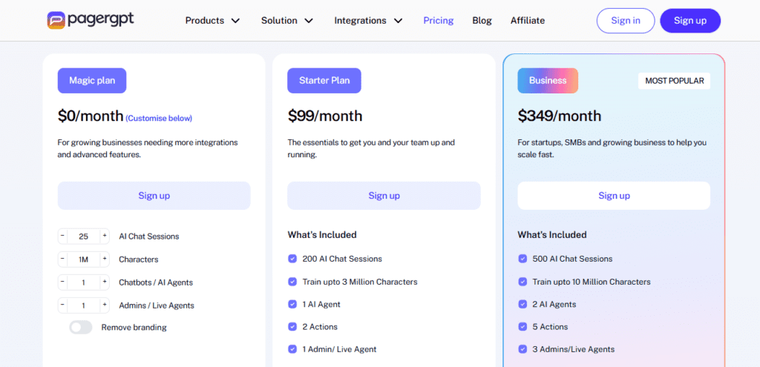The width and height of the screenshot is (760, 367).
Task: Click the Sign in button in header
Action: 625,21
